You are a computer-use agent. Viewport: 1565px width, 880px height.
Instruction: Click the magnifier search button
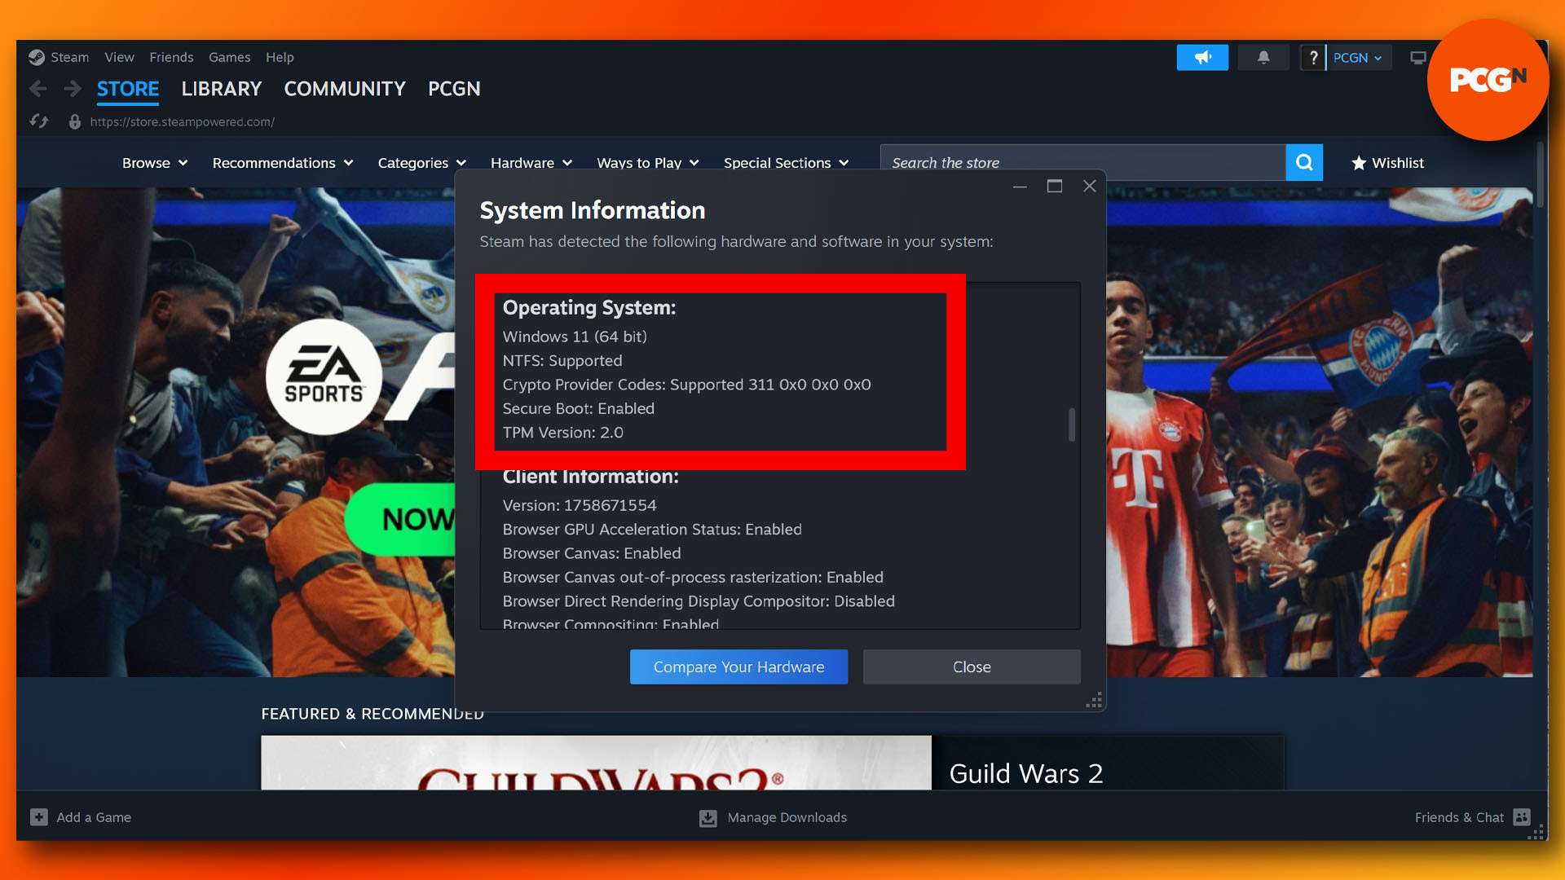(1304, 162)
